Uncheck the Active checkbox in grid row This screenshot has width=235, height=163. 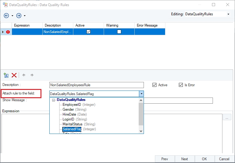tap(88, 31)
